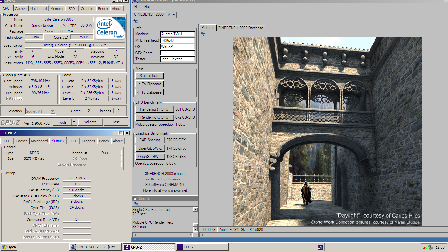Click Core Speed value 798.10 MHz

[41, 81]
